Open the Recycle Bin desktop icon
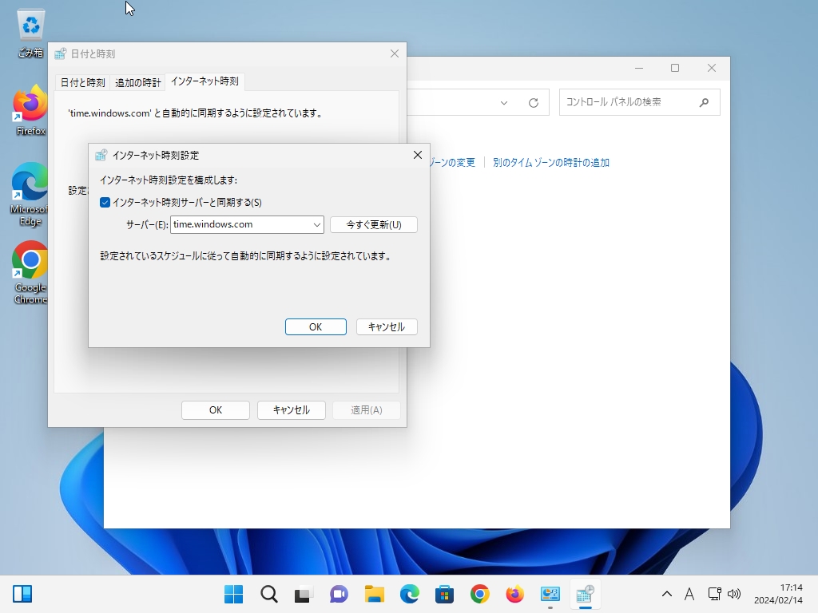Viewport: 818px width, 613px height. 31,33
